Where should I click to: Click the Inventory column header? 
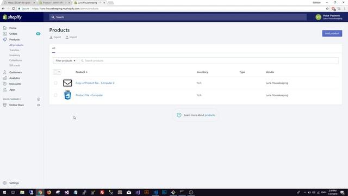coord(202,72)
